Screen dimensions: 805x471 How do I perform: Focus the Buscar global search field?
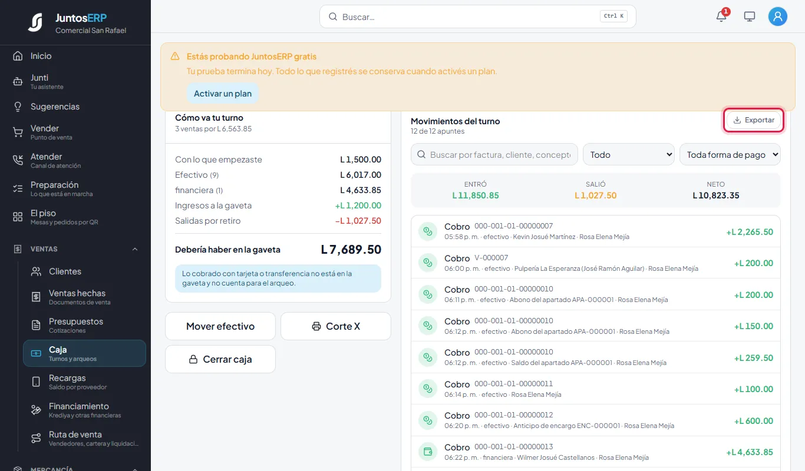coord(478,16)
